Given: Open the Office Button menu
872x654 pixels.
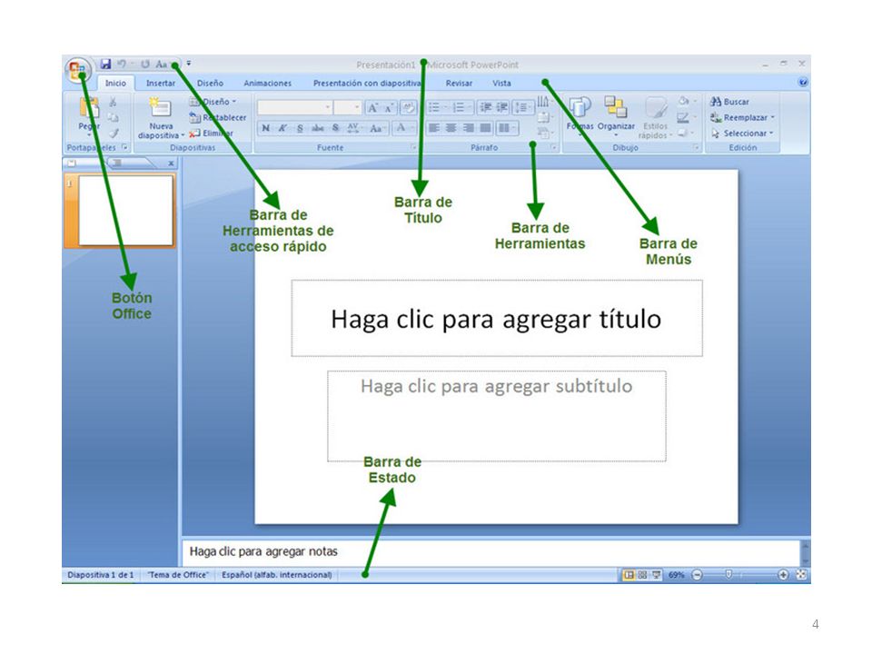Looking at the screenshot, I should click(76, 71).
